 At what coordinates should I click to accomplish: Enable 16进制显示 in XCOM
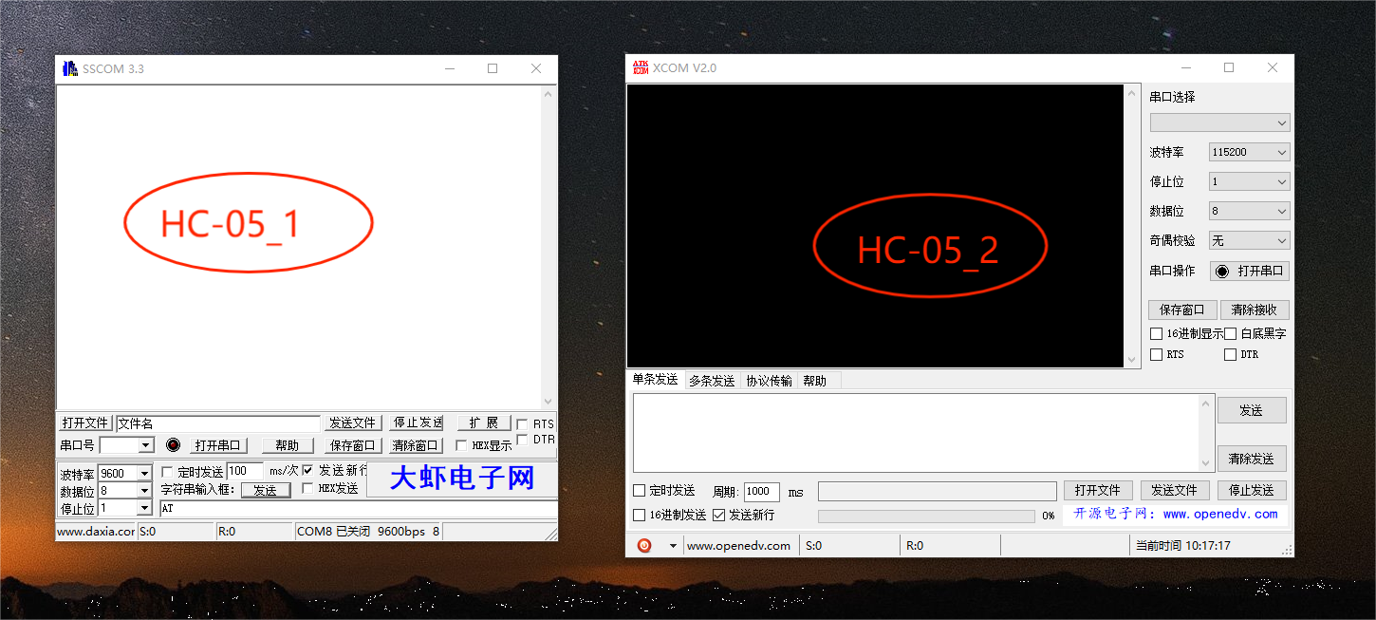tap(1157, 333)
